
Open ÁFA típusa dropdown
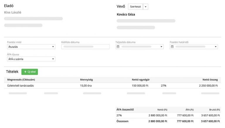pos(31,59)
